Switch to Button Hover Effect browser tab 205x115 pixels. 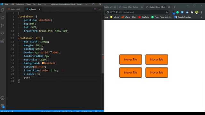[157, 7]
